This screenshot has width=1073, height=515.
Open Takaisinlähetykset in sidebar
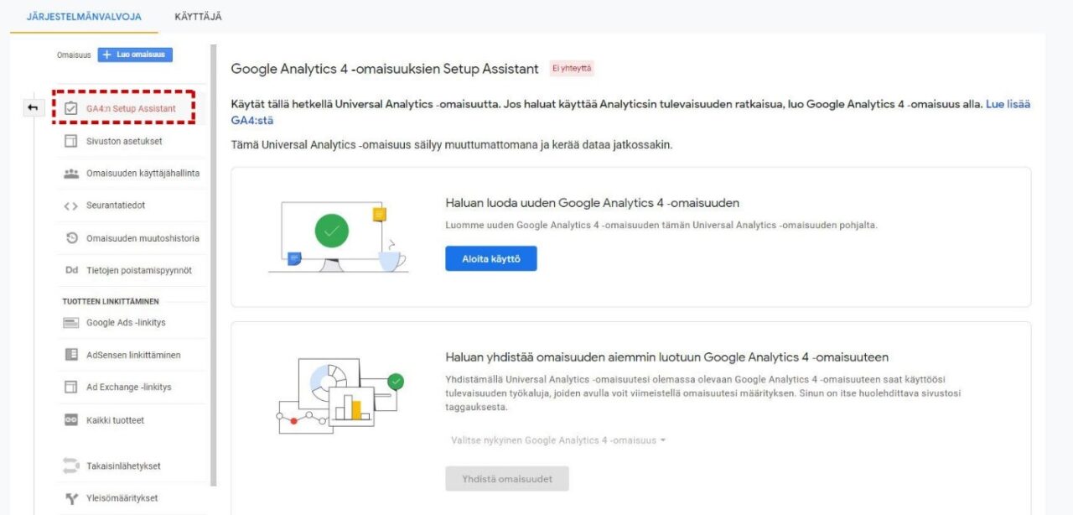point(123,466)
